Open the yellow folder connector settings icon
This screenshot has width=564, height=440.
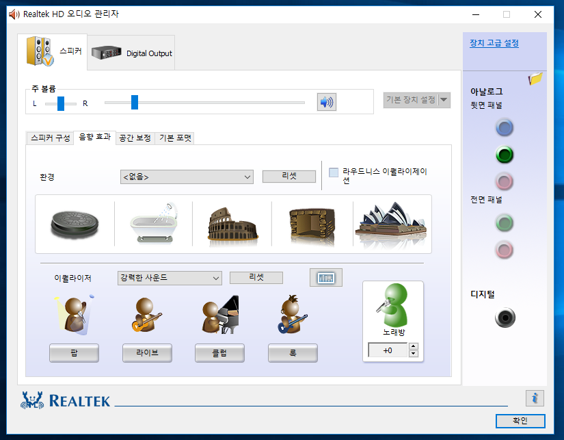[535, 79]
